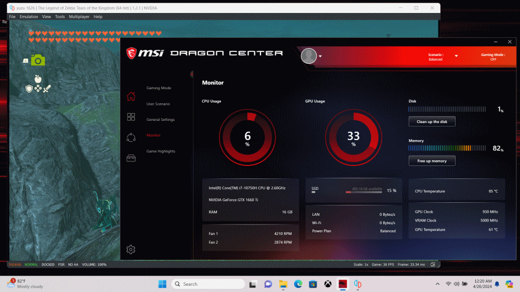The image size is (520, 292).
Task: Click the CPU Temperature 85 °C value
Action: (x=493, y=191)
